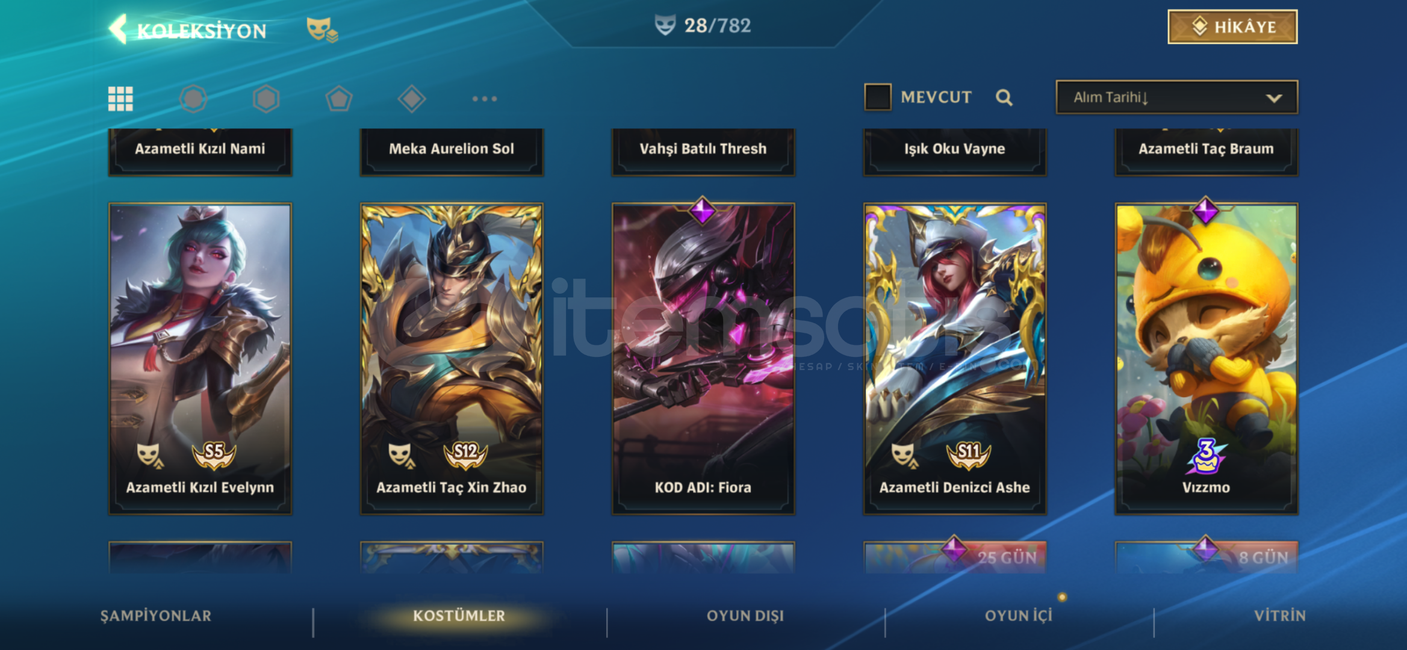Tick the Mevcut checkbox

click(878, 97)
